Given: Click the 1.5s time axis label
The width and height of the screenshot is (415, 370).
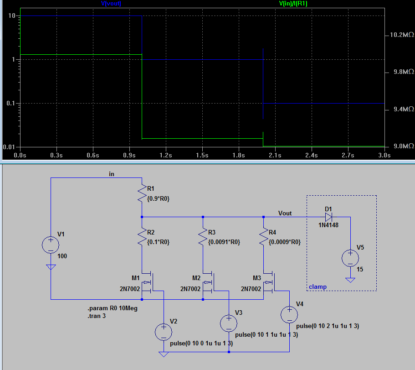Looking at the screenshot, I should [202, 155].
